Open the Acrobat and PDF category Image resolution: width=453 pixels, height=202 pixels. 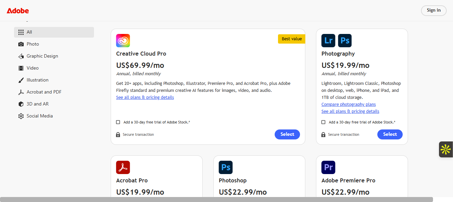(44, 92)
